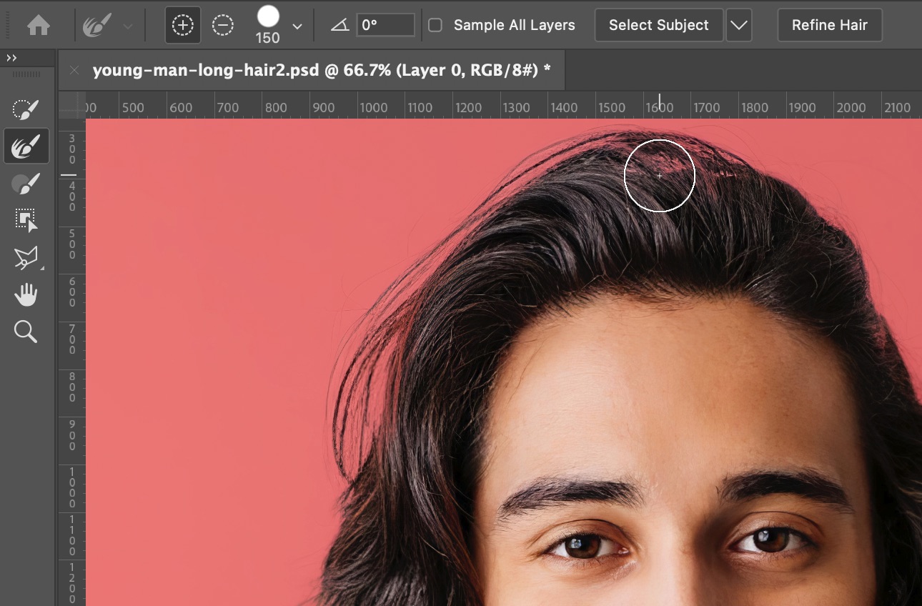922x606 pixels.
Task: Open dropdown arrow beside Select Subject
Action: pos(739,25)
